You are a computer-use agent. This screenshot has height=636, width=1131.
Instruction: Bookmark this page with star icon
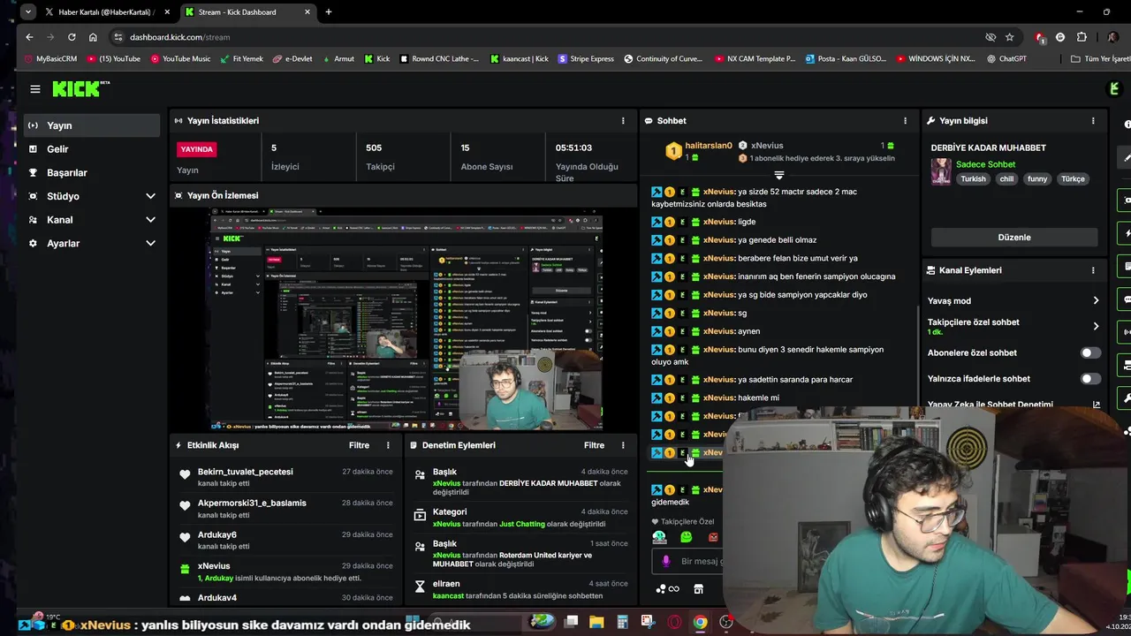click(x=1010, y=37)
